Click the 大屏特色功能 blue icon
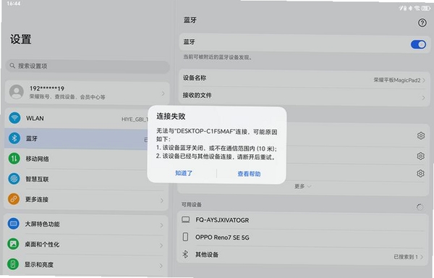 pos(13,224)
